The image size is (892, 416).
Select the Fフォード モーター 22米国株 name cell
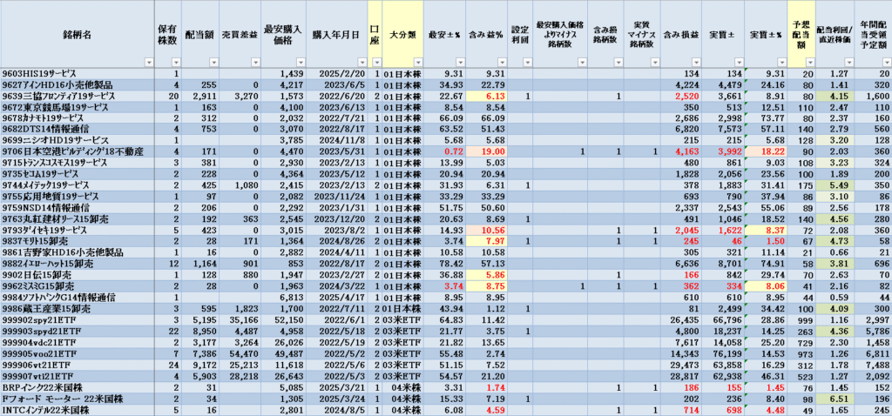tap(78, 399)
